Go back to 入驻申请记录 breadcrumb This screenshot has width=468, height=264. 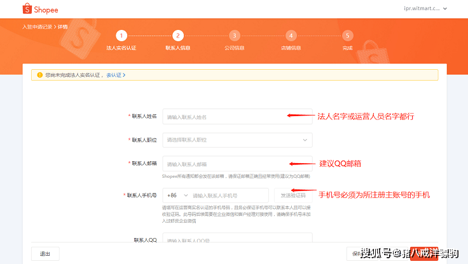36,27
